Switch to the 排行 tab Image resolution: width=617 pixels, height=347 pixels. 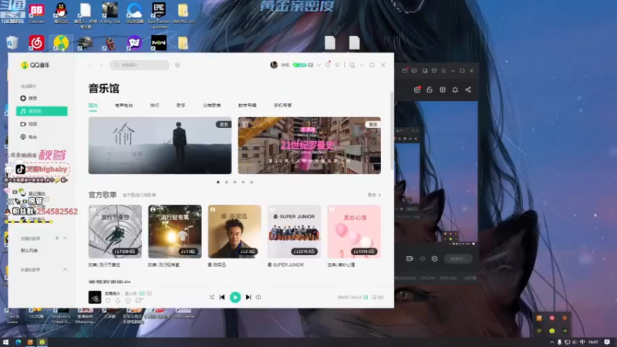(x=155, y=106)
